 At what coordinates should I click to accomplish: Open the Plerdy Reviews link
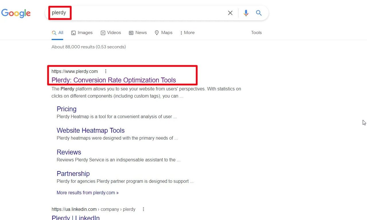coord(69,152)
